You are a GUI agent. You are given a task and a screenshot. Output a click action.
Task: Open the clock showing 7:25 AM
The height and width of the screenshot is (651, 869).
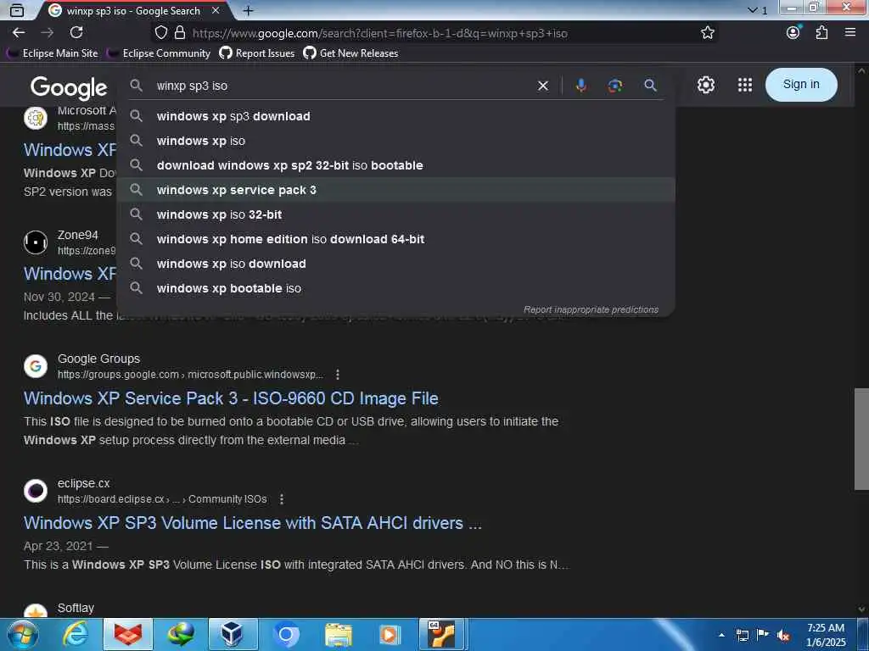tap(826, 635)
